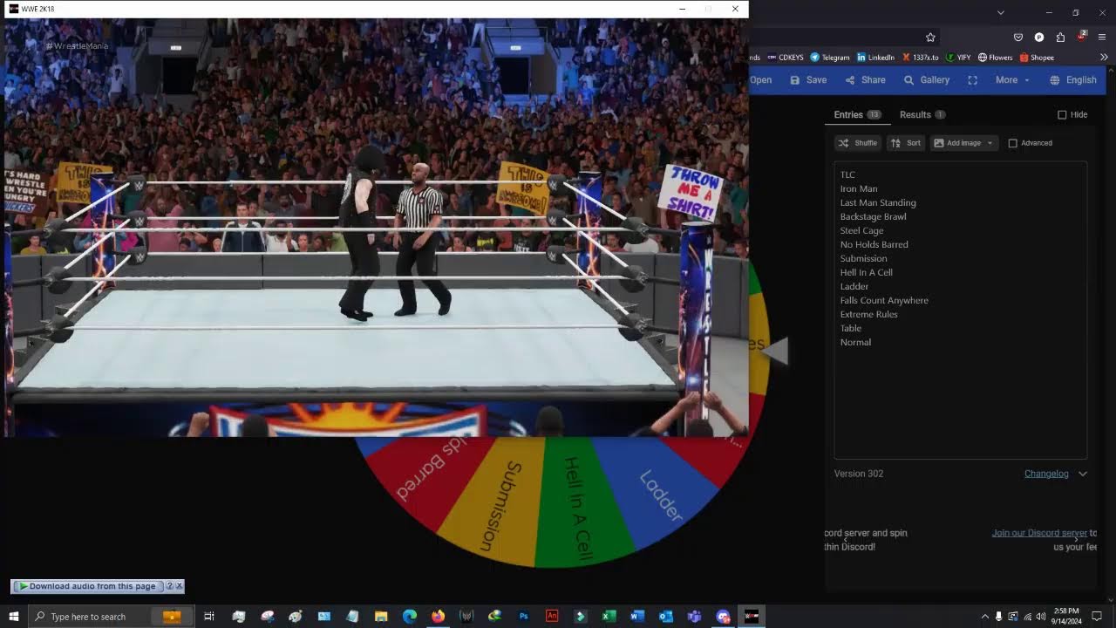Open the Flowers bookmark
Image resolution: width=1116 pixels, height=628 pixels.
pyautogui.click(x=996, y=58)
